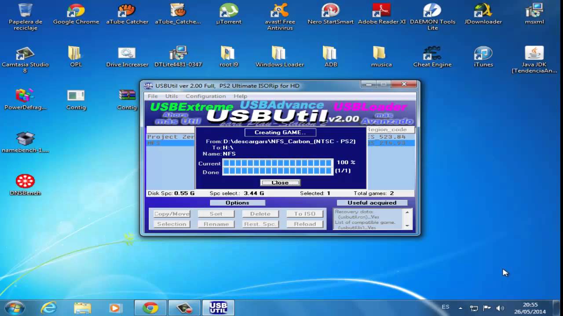The width and height of the screenshot is (563, 316).
Task: Click the ES language indicator
Action: tap(446, 307)
